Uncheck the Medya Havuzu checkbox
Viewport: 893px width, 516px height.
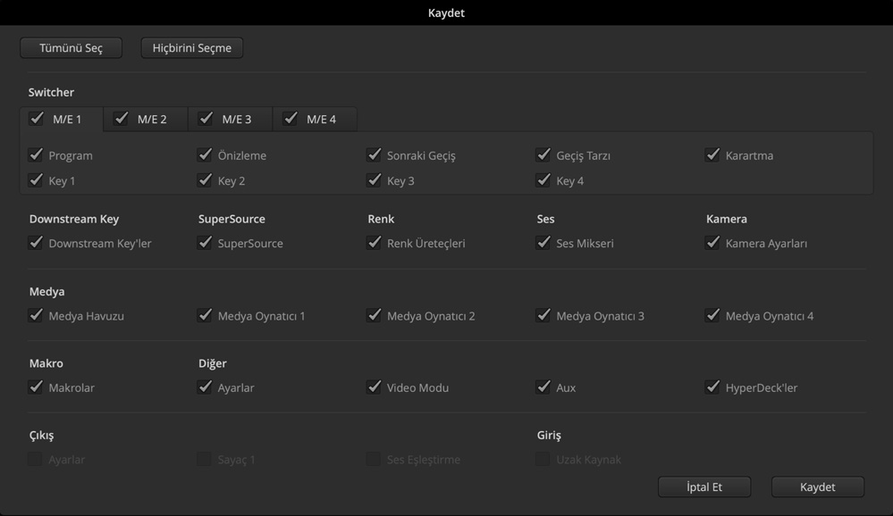[x=36, y=315]
